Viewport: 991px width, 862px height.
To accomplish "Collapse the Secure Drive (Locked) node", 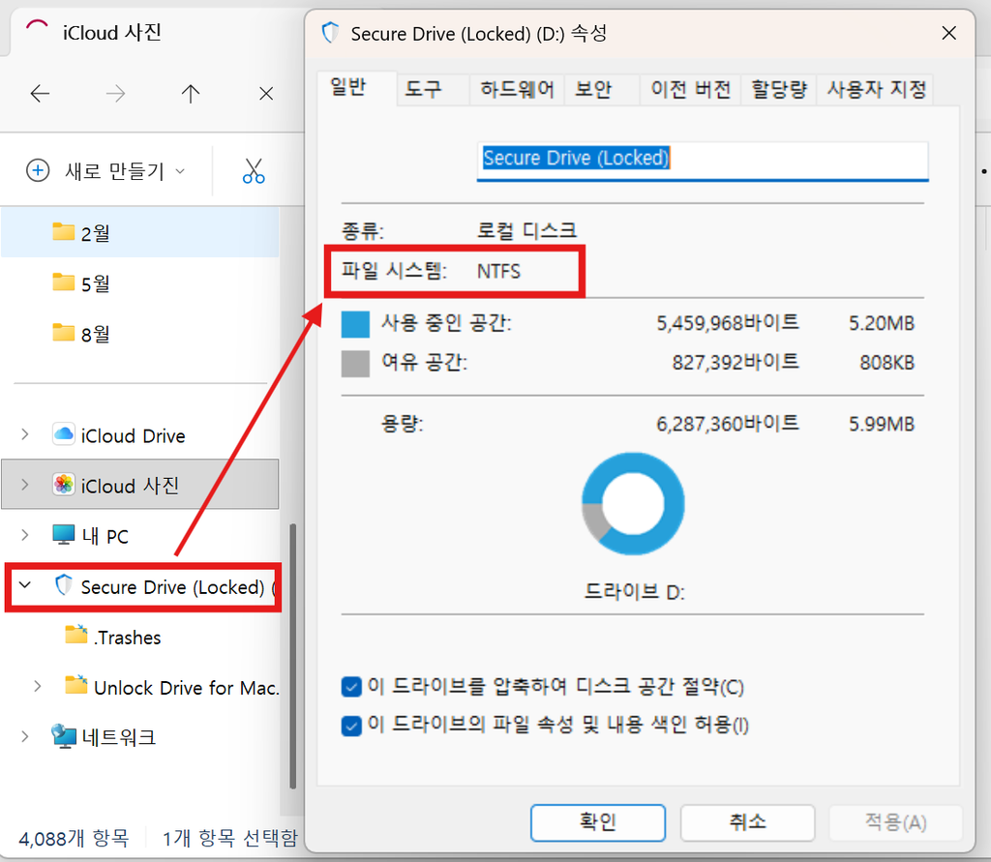I will point(25,585).
